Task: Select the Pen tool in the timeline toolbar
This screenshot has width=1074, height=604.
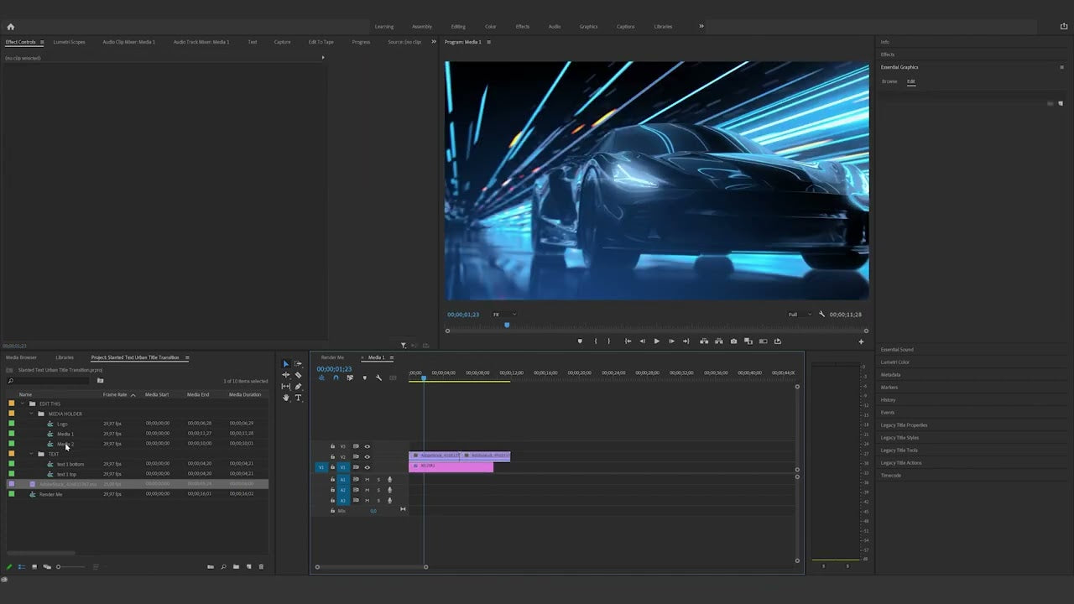Action: point(300,387)
